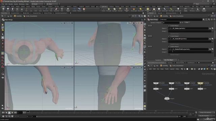This screenshot has height=121, width=216.
Task: Select the Box shelf tool
Action: pos(3,9)
